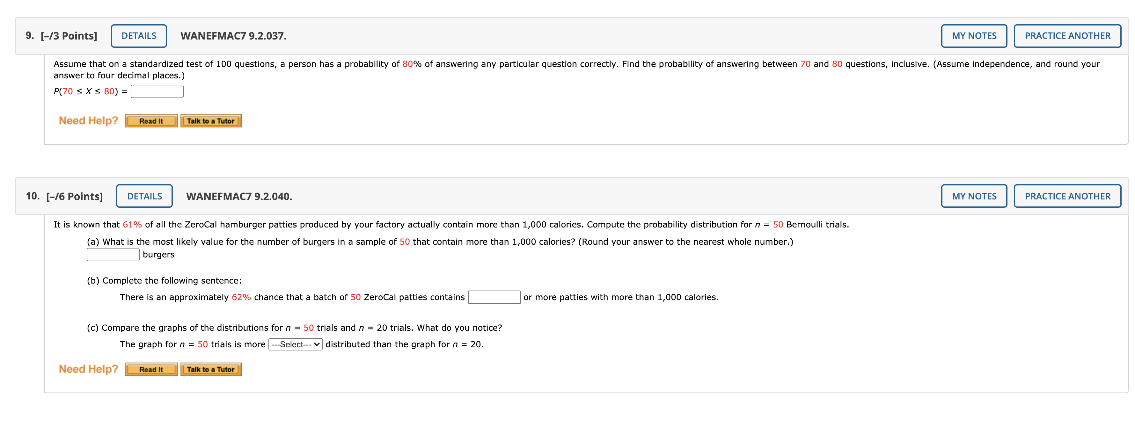Click the Need Help? text in question 9

[89, 121]
